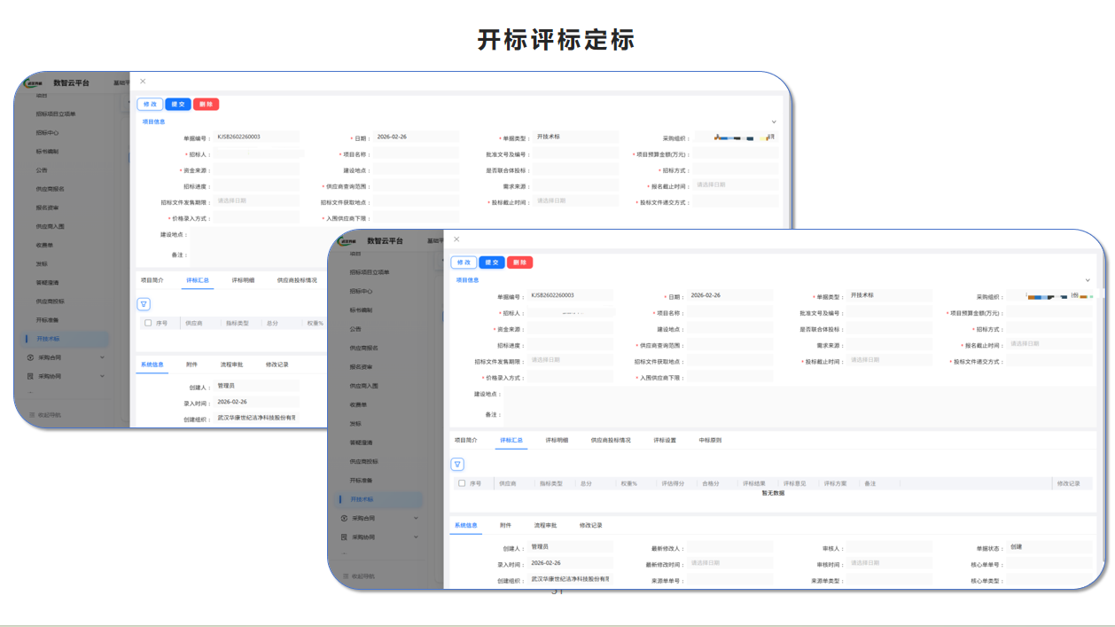Open 投标截止时间 date picker in front screenshot
This screenshot has width=1115, height=627.
point(888,360)
